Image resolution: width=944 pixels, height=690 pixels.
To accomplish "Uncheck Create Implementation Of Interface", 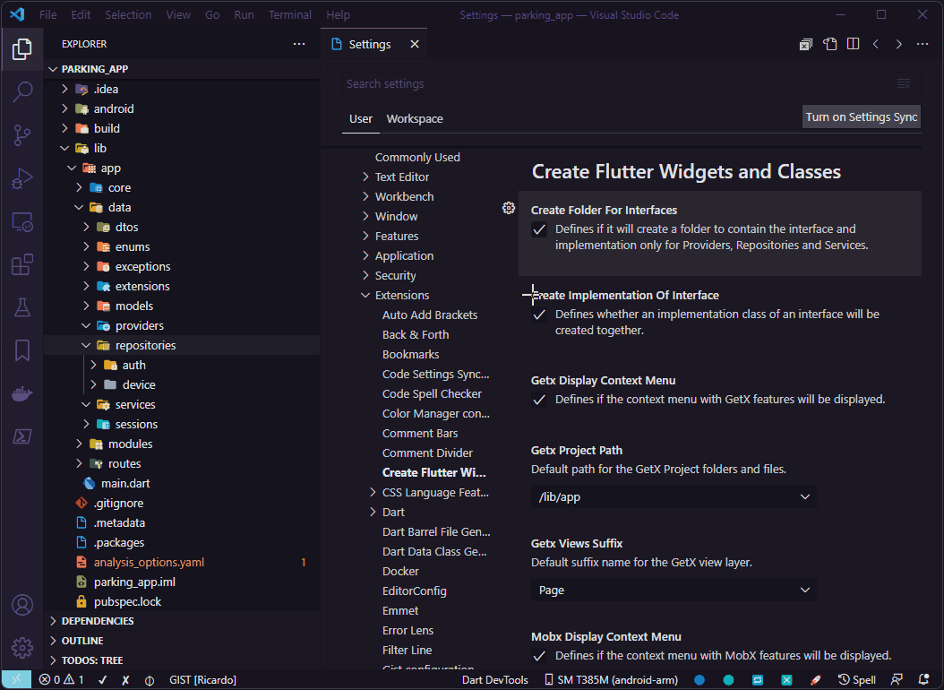I will pos(539,315).
